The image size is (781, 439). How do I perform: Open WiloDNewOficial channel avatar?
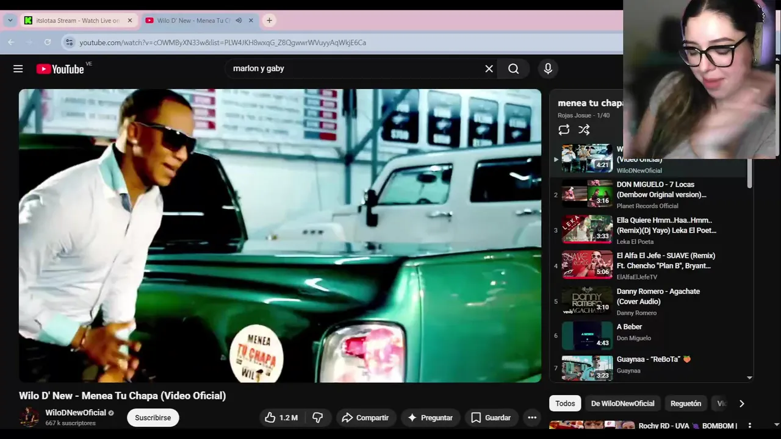coord(29,417)
